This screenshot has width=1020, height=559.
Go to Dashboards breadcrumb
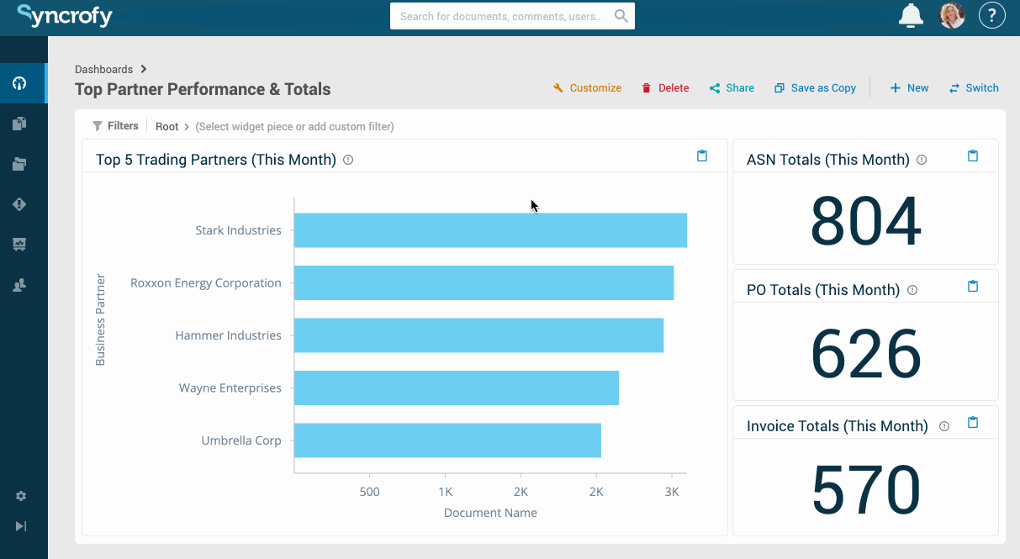103,70
